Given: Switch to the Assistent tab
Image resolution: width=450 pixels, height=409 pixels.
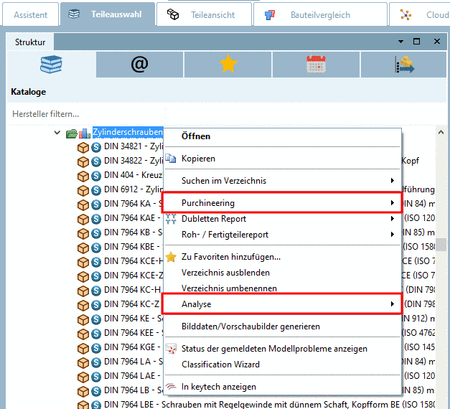Looking at the screenshot, I should tap(30, 14).
